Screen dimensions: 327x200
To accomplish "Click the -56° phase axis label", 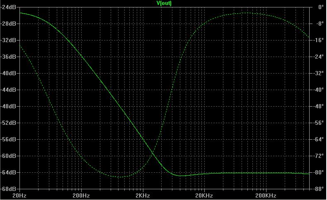I will point(318,123).
